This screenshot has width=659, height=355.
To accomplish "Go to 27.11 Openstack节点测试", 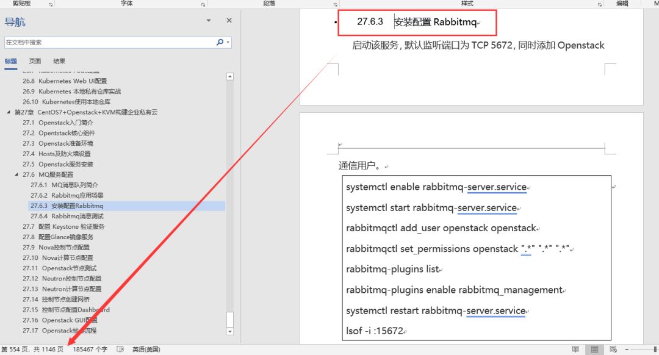I will 60,268.
